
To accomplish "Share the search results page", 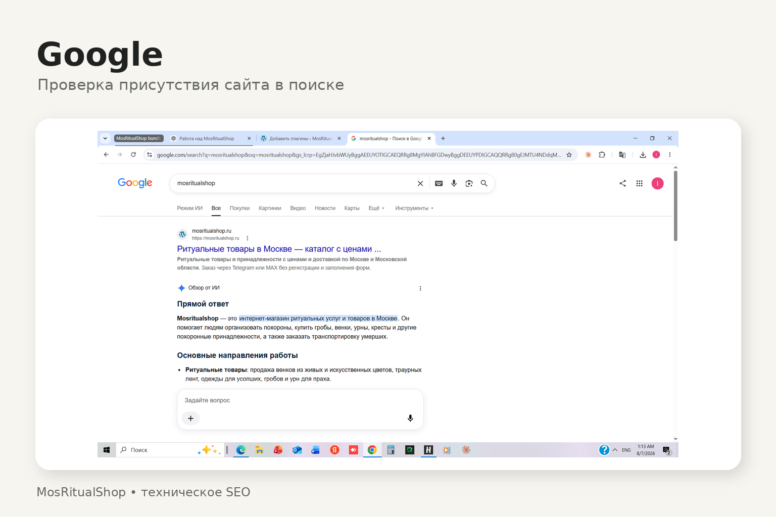I will tap(623, 183).
